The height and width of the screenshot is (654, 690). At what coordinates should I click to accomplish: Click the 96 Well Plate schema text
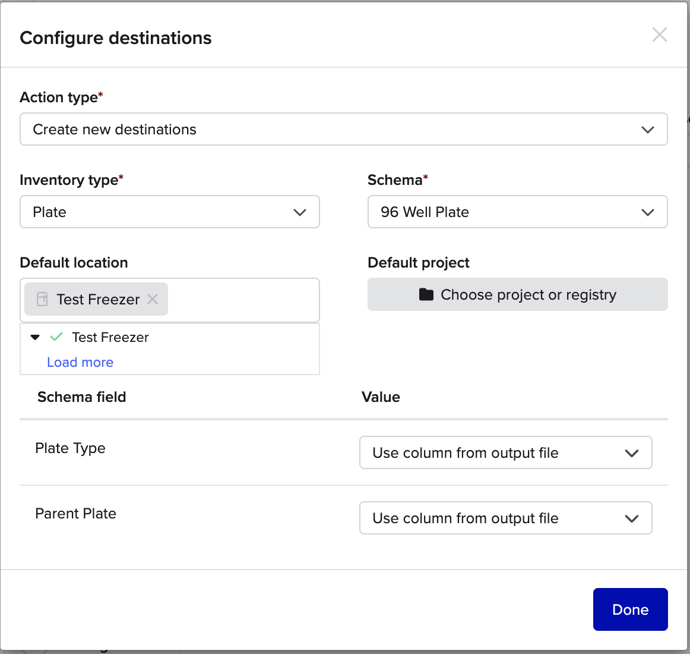[x=425, y=212]
